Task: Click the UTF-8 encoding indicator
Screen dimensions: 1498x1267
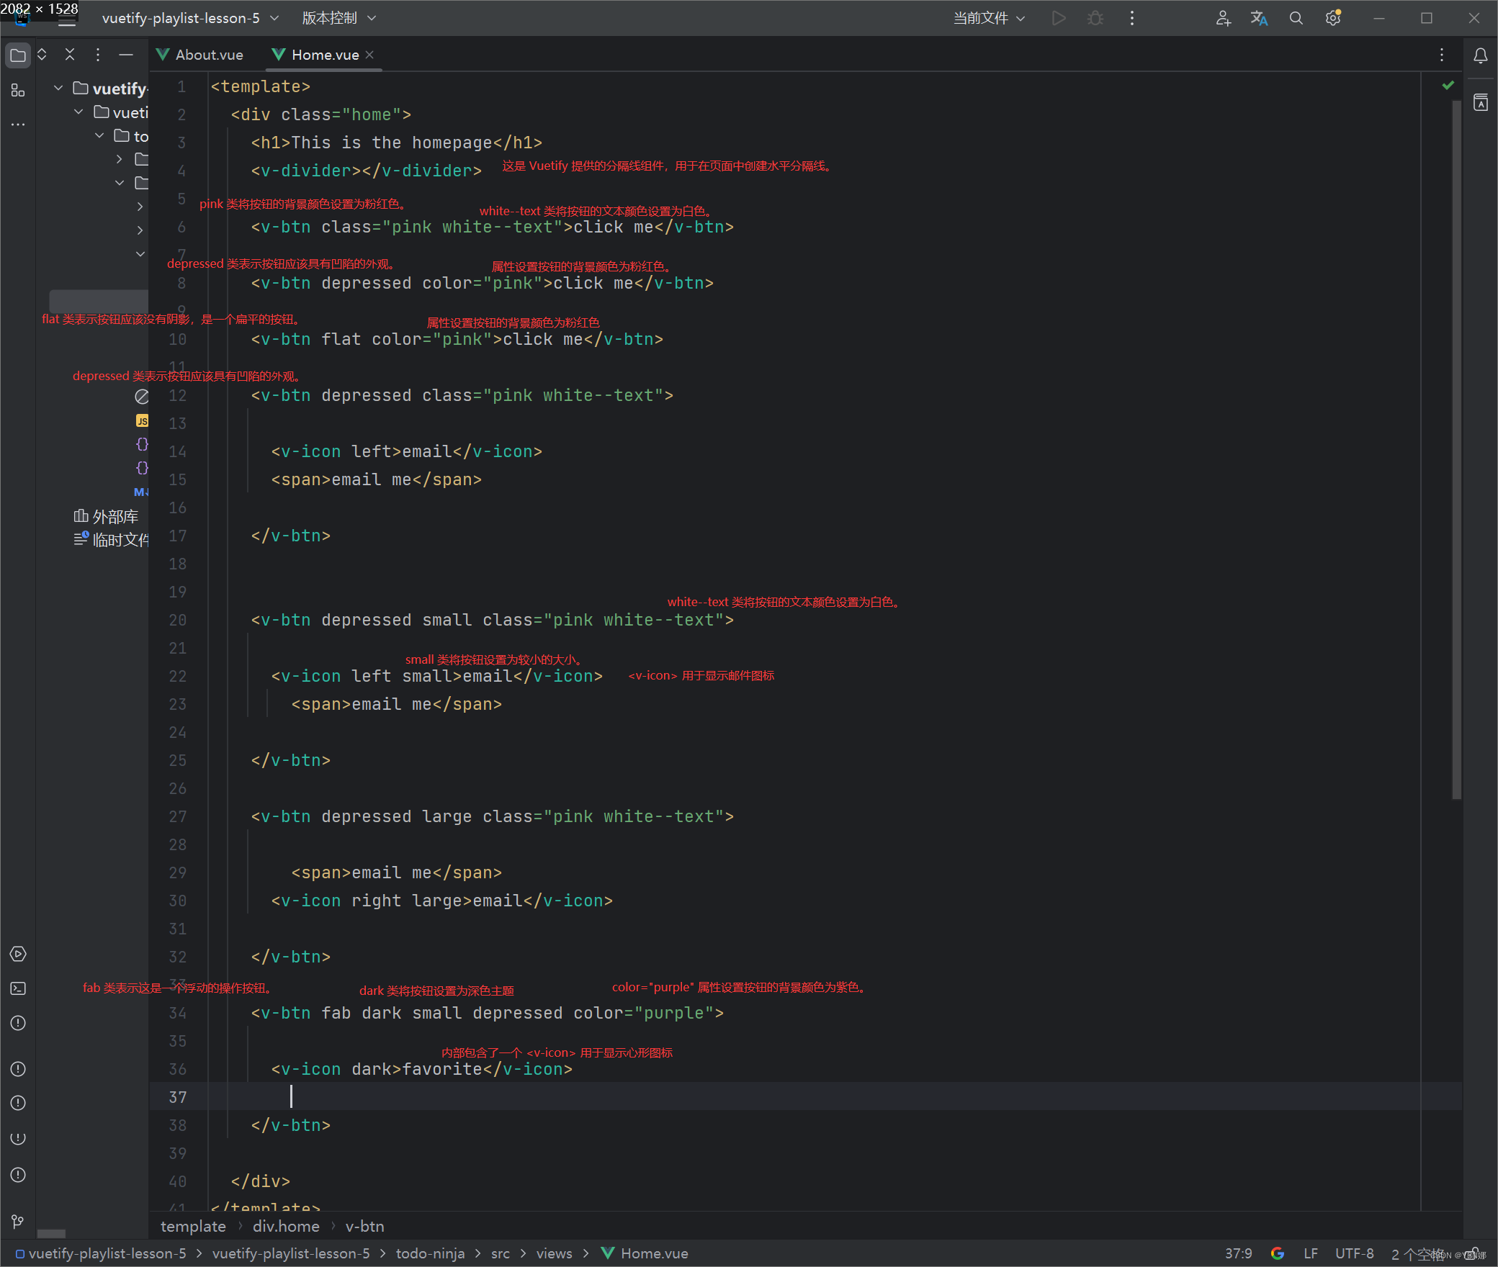Action: (x=1354, y=1253)
